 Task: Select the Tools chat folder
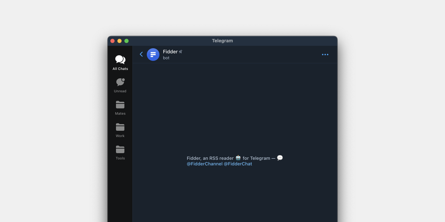(120, 152)
